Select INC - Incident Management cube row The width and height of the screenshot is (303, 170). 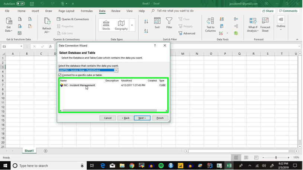click(113, 85)
